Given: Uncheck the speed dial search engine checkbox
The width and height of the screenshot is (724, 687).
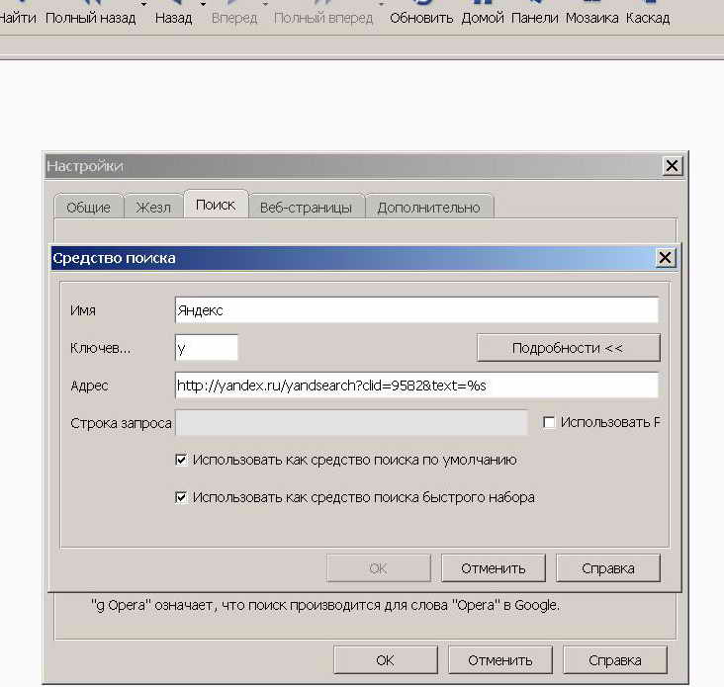Looking at the screenshot, I should 181,497.
